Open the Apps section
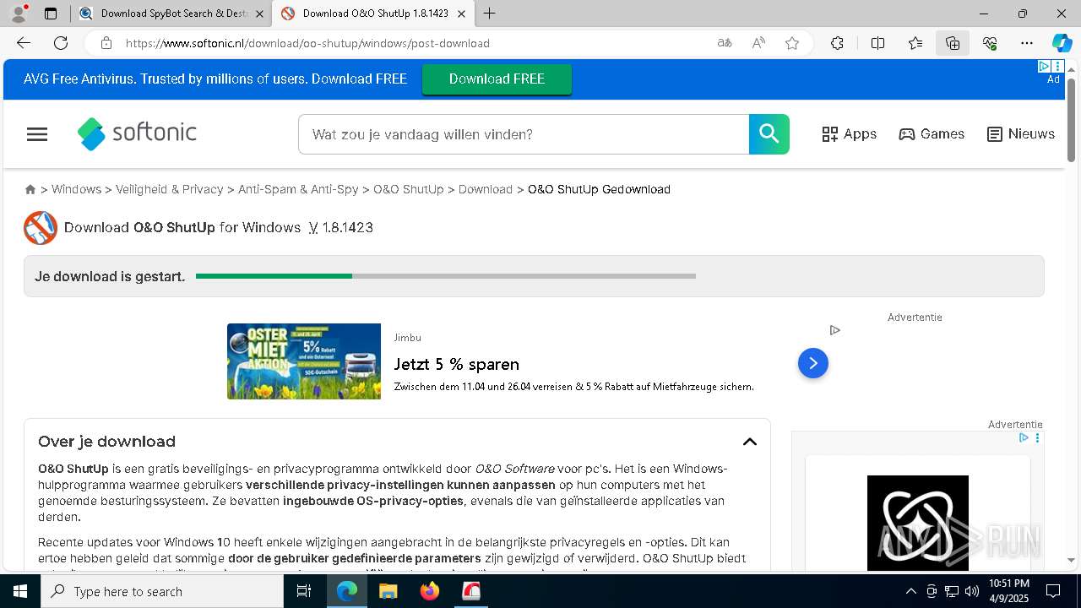The height and width of the screenshot is (608, 1081). click(x=850, y=134)
